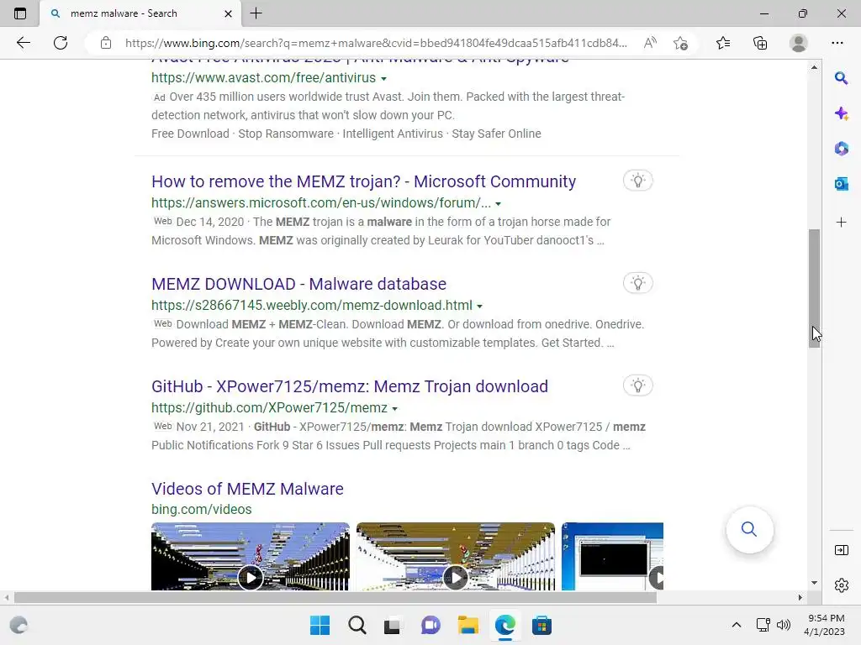The height and width of the screenshot is (645, 861).
Task: Add a sidebar app with plus
Action: (x=841, y=222)
